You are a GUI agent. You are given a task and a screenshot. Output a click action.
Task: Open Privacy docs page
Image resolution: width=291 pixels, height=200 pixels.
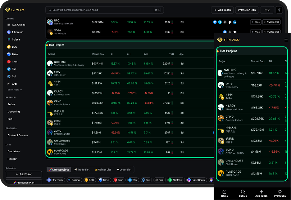pos(12,159)
